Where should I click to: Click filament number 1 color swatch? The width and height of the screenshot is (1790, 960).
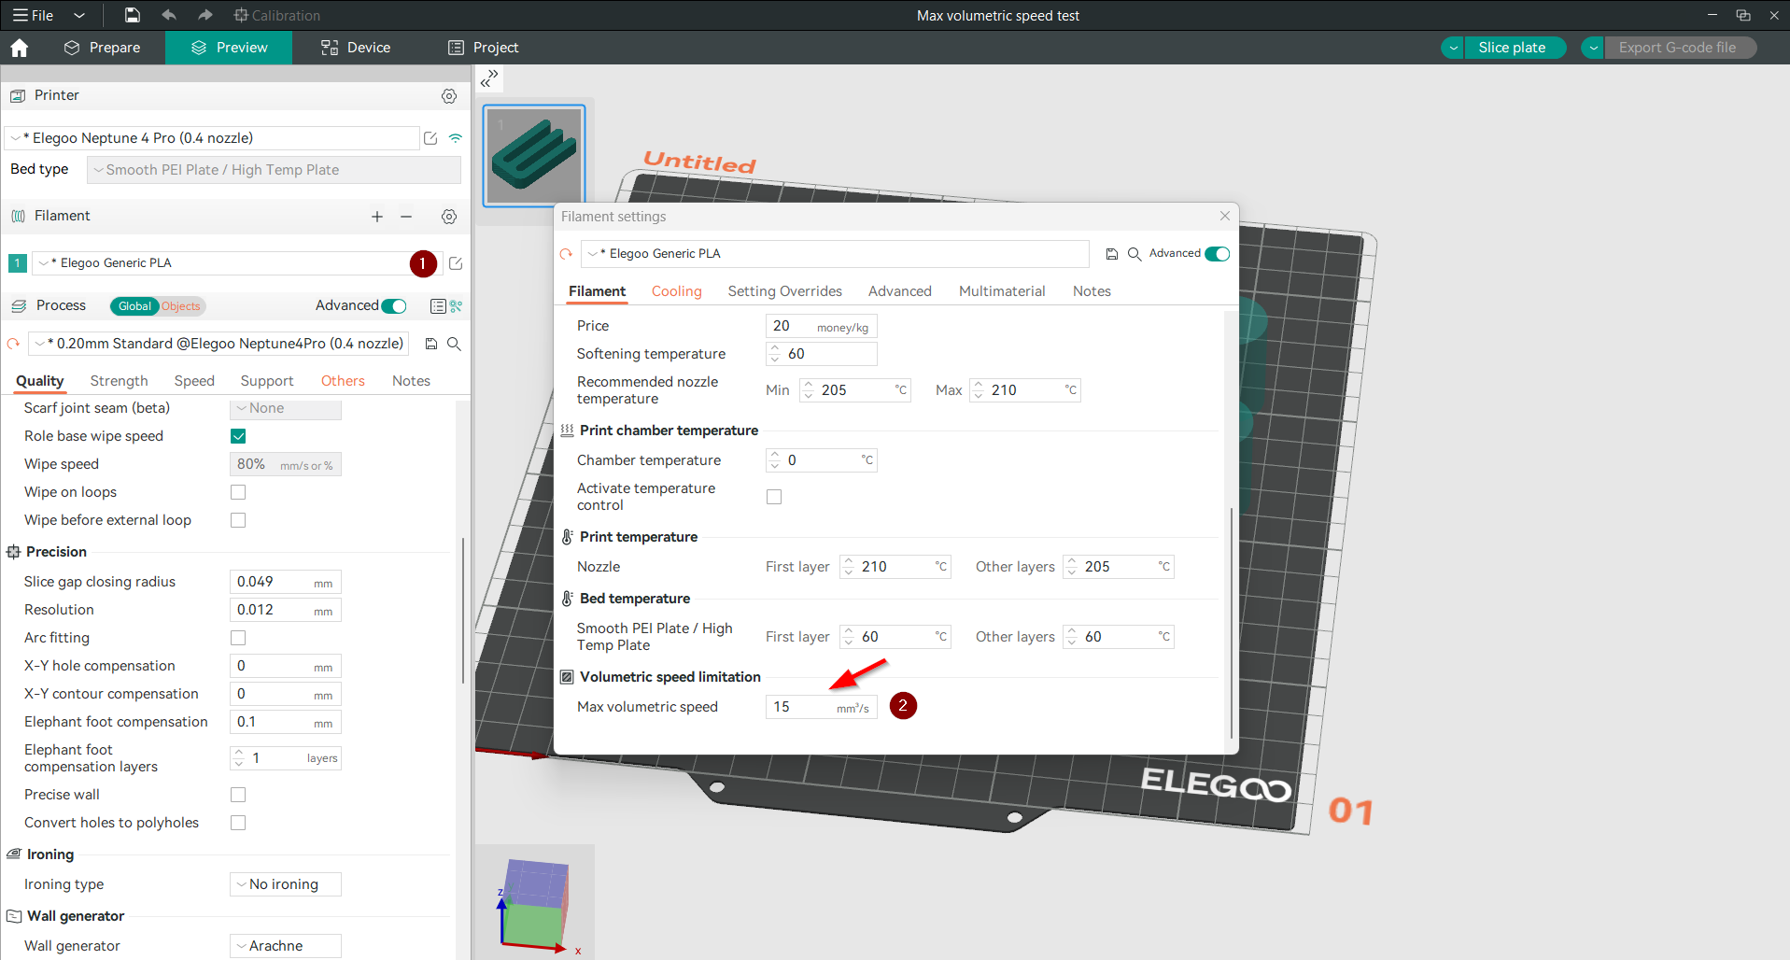(17, 263)
